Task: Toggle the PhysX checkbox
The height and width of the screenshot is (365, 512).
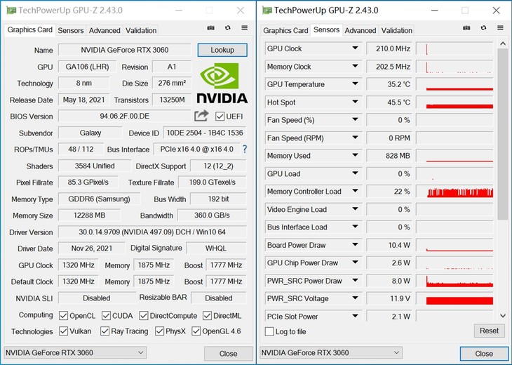Action: click(x=159, y=331)
